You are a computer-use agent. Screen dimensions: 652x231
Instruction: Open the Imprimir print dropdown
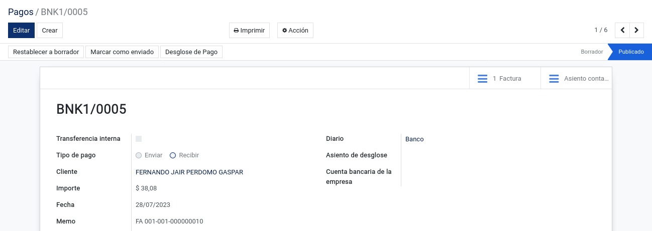click(249, 30)
